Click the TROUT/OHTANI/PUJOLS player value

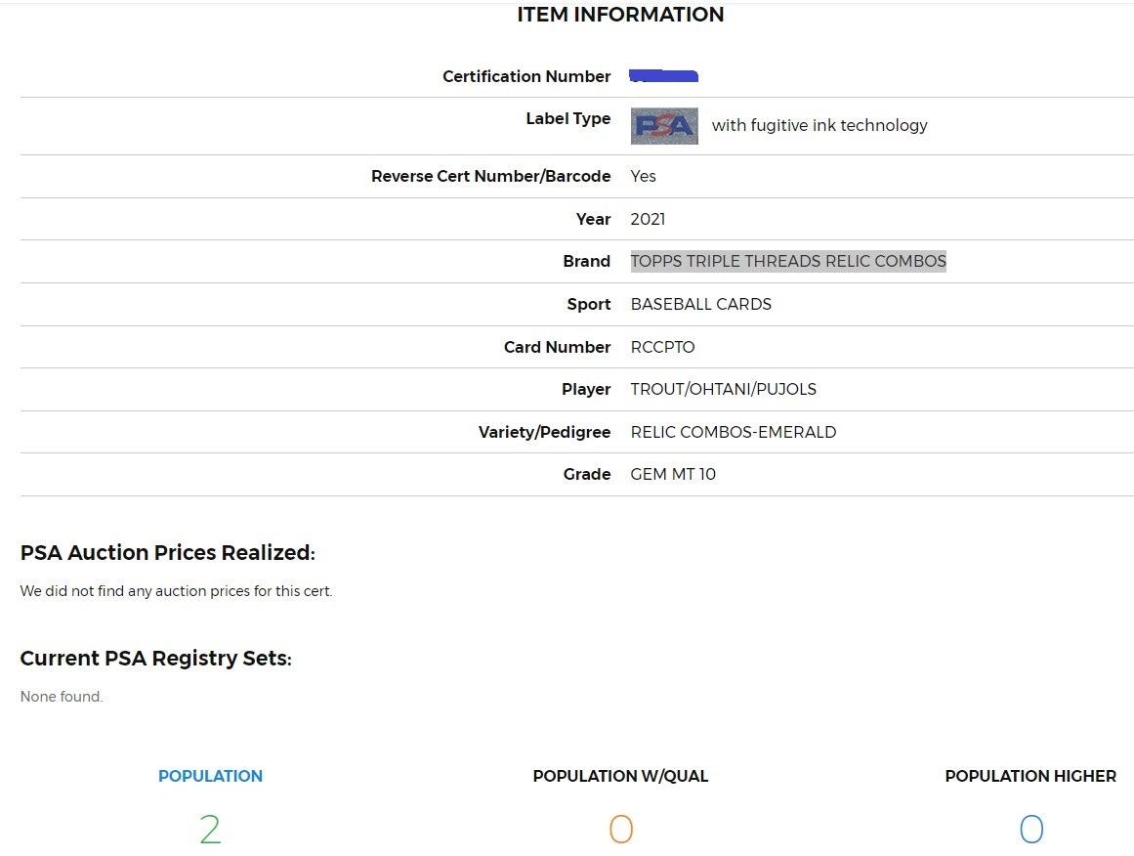click(x=723, y=389)
